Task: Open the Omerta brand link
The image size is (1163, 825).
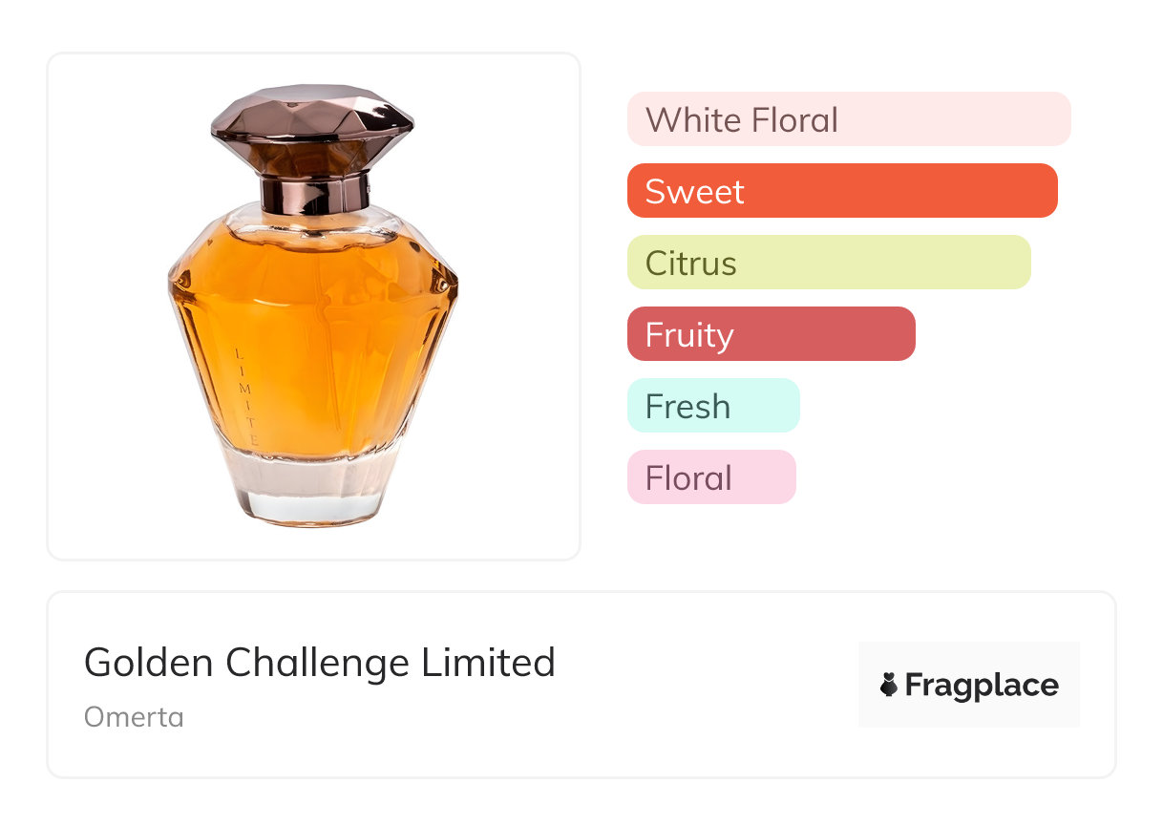Action: (x=134, y=716)
